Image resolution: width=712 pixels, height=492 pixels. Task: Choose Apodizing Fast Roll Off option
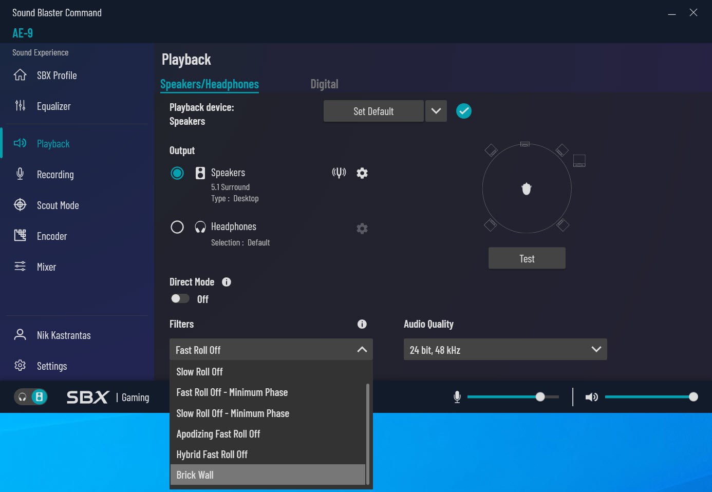(x=268, y=434)
